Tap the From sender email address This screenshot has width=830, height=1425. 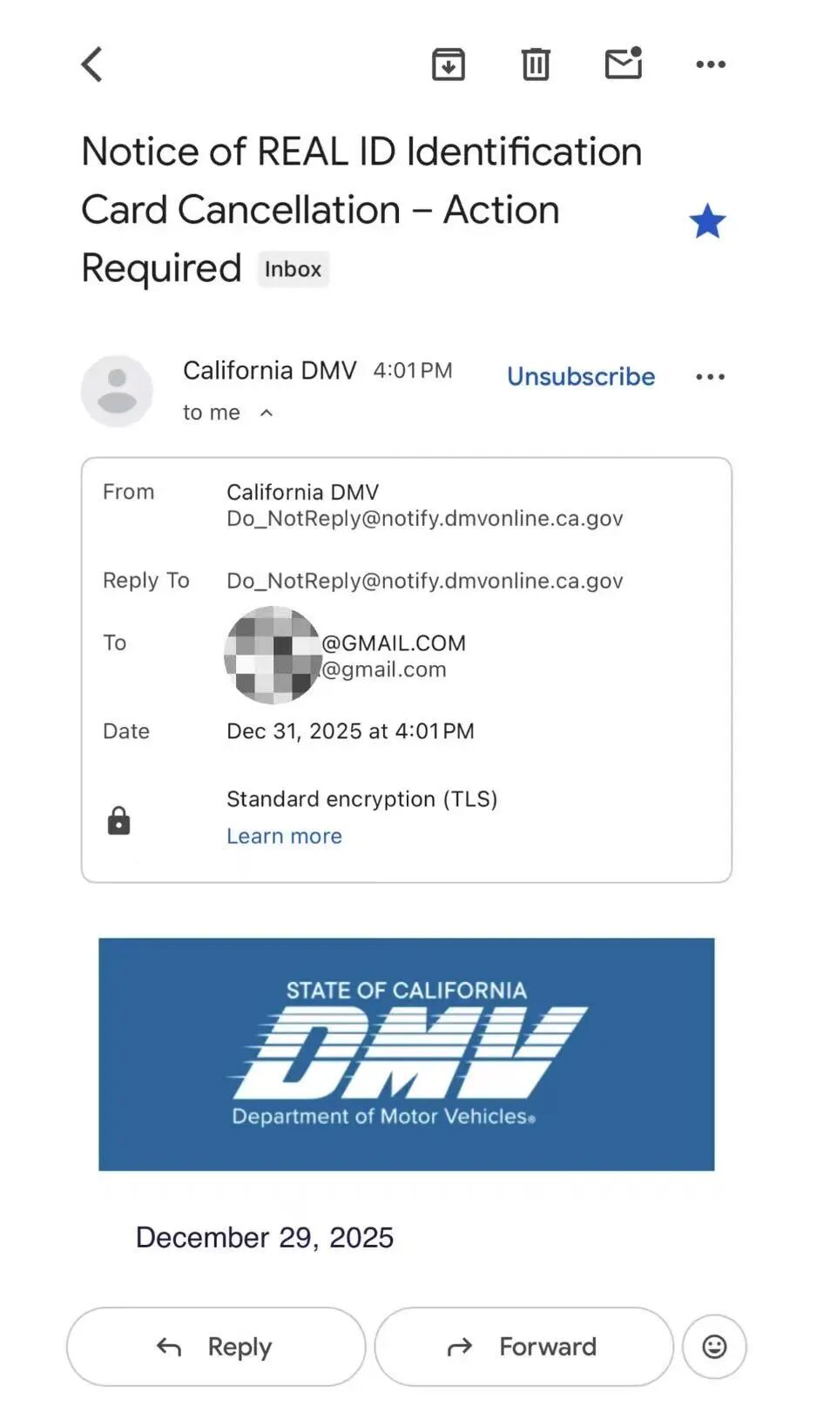(x=424, y=519)
